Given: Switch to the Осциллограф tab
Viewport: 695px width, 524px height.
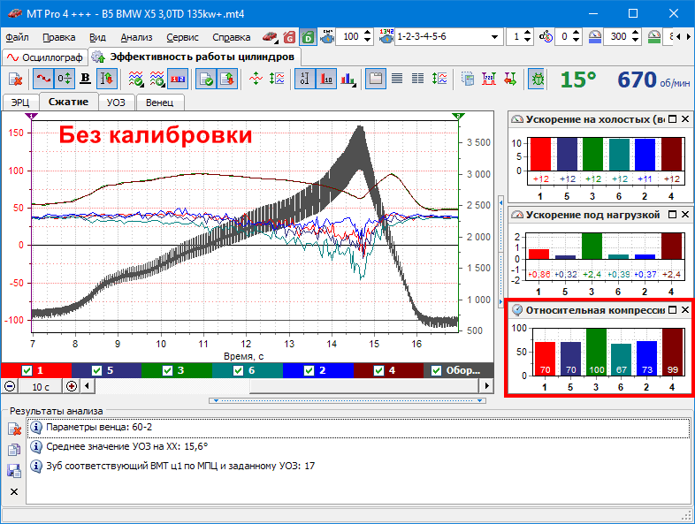Looking at the screenshot, I should 45,57.
